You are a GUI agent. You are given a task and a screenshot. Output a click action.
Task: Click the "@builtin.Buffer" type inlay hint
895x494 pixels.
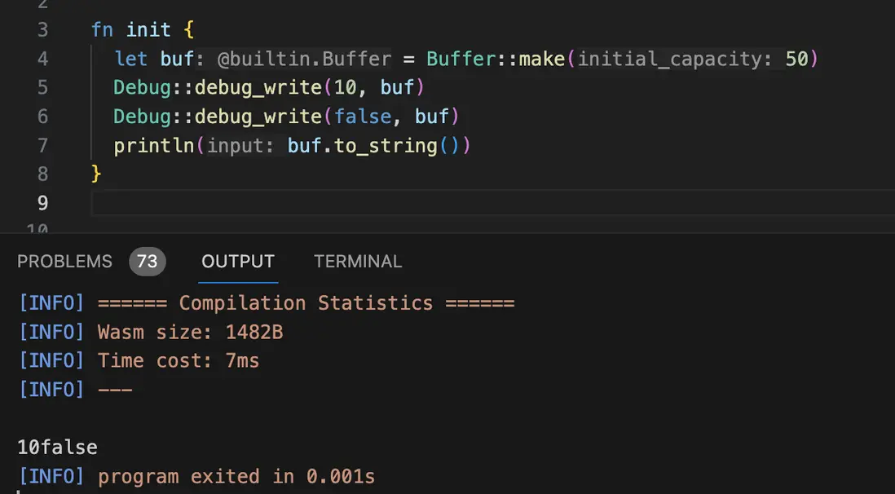tap(304, 60)
